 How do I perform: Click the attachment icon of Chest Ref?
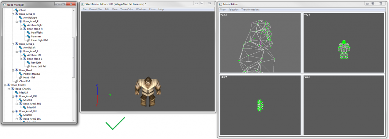pos(17,81)
